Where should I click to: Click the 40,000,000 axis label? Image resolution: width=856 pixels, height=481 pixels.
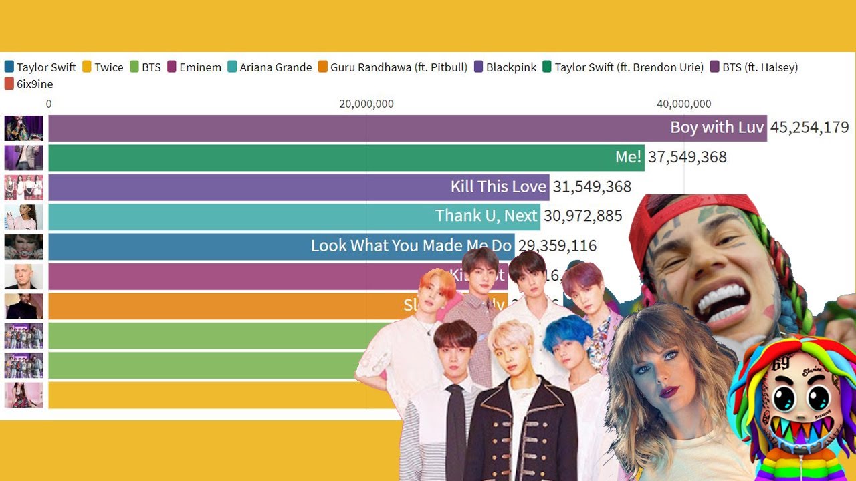684,104
